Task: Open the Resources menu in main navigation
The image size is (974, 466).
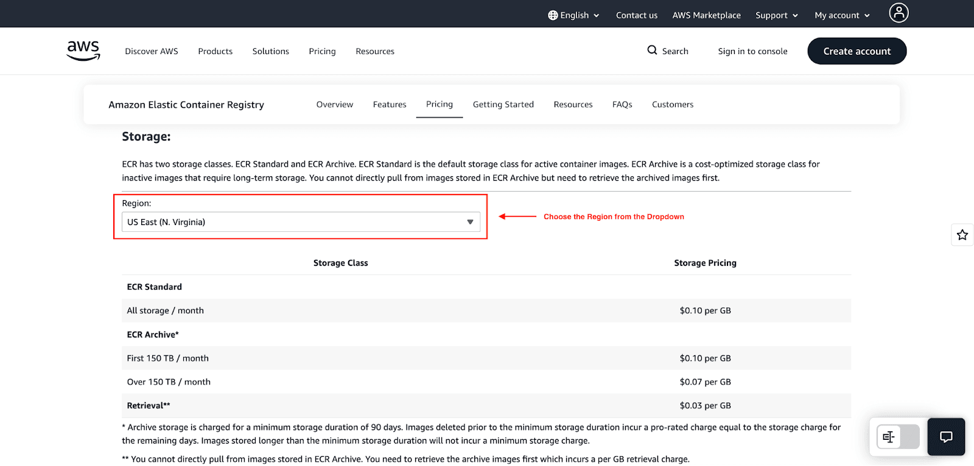Action: click(x=375, y=51)
